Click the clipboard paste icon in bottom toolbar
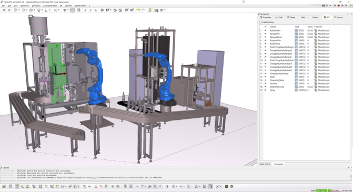The image size is (353, 192). click(106, 186)
